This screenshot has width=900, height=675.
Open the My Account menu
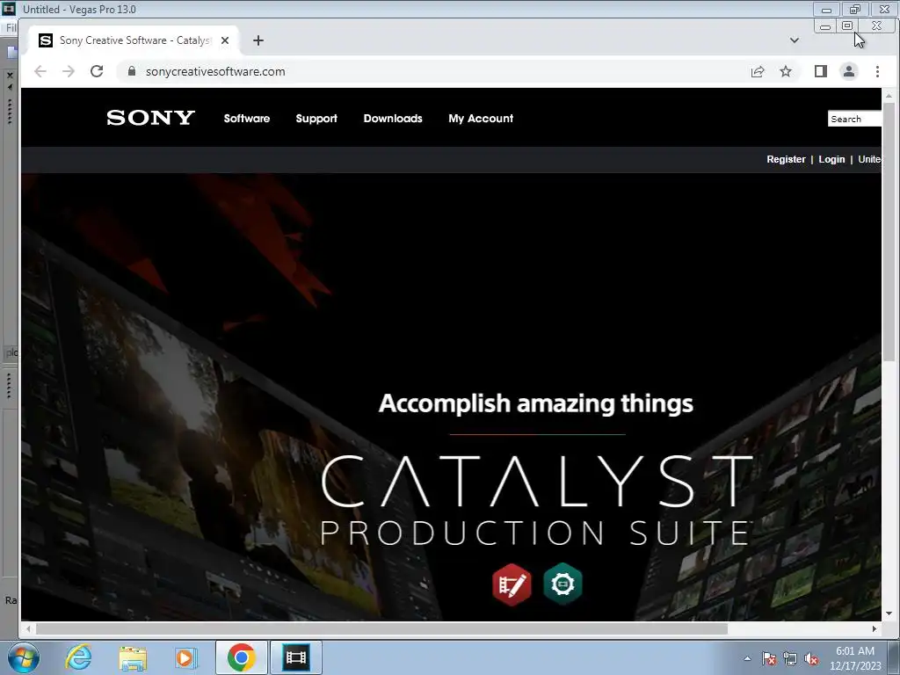[x=481, y=119]
